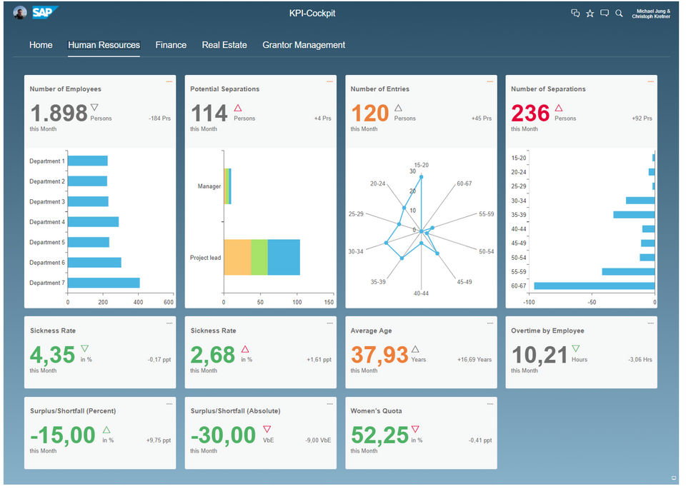Open options dots on Number of Separations tile
The width and height of the screenshot is (686, 489).
click(x=650, y=81)
